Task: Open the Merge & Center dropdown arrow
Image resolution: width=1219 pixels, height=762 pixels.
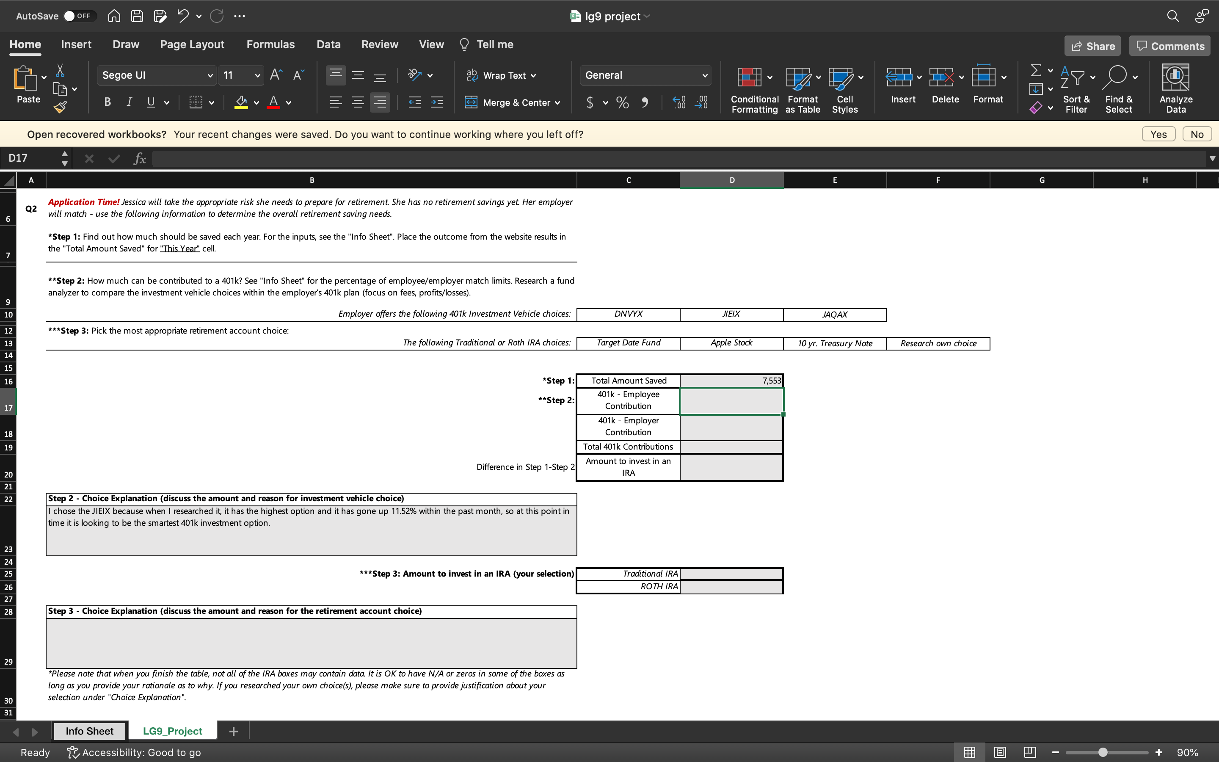Action: (x=557, y=103)
